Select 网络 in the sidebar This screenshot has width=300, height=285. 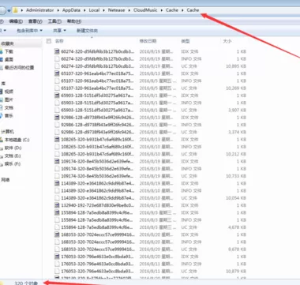point(6,180)
